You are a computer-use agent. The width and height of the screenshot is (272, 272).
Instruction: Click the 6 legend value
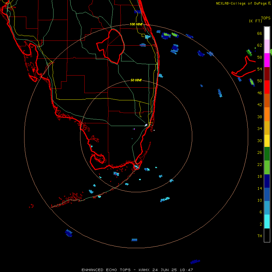pyautogui.click(x=261, y=212)
